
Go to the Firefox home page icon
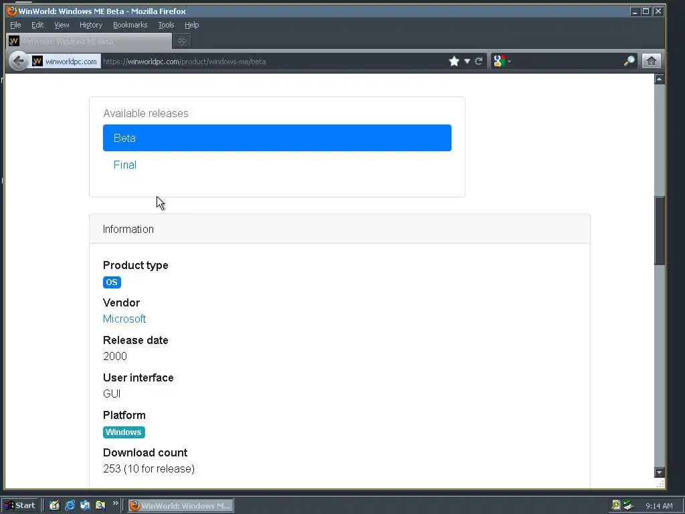(651, 61)
